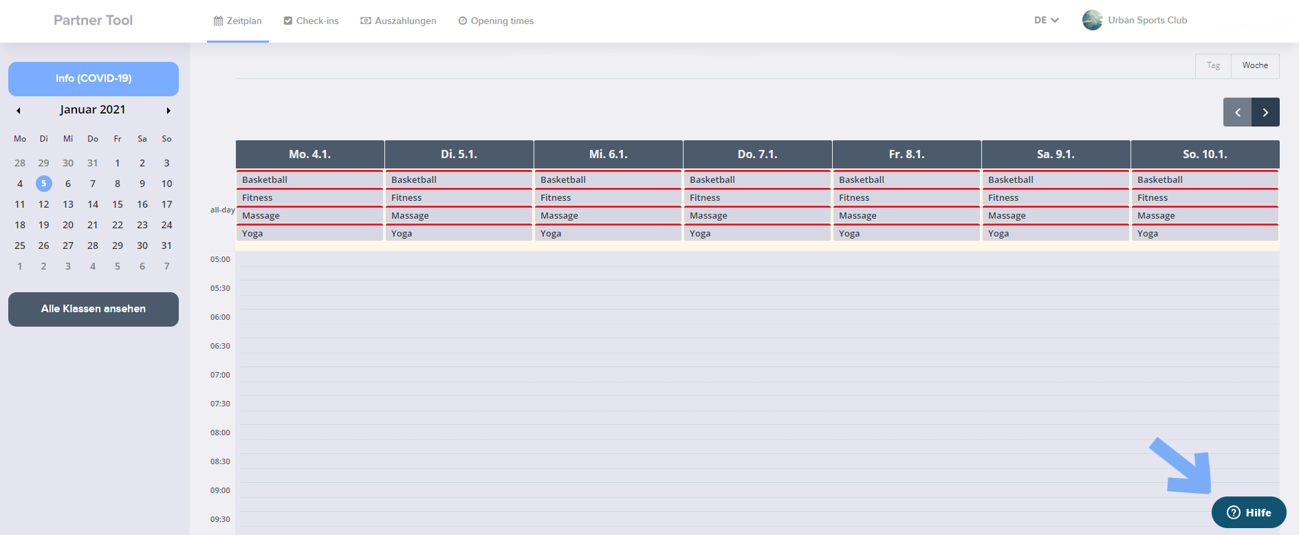The height and width of the screenshot is (535, 1299).
Task: Select January 1 in the mini calendar
Action: 118,163
